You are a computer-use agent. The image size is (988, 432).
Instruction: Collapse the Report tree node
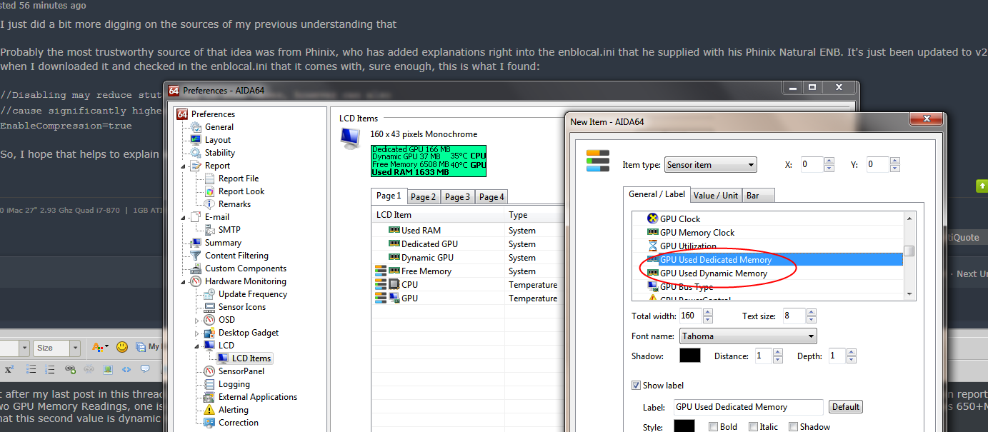(184, 166)
